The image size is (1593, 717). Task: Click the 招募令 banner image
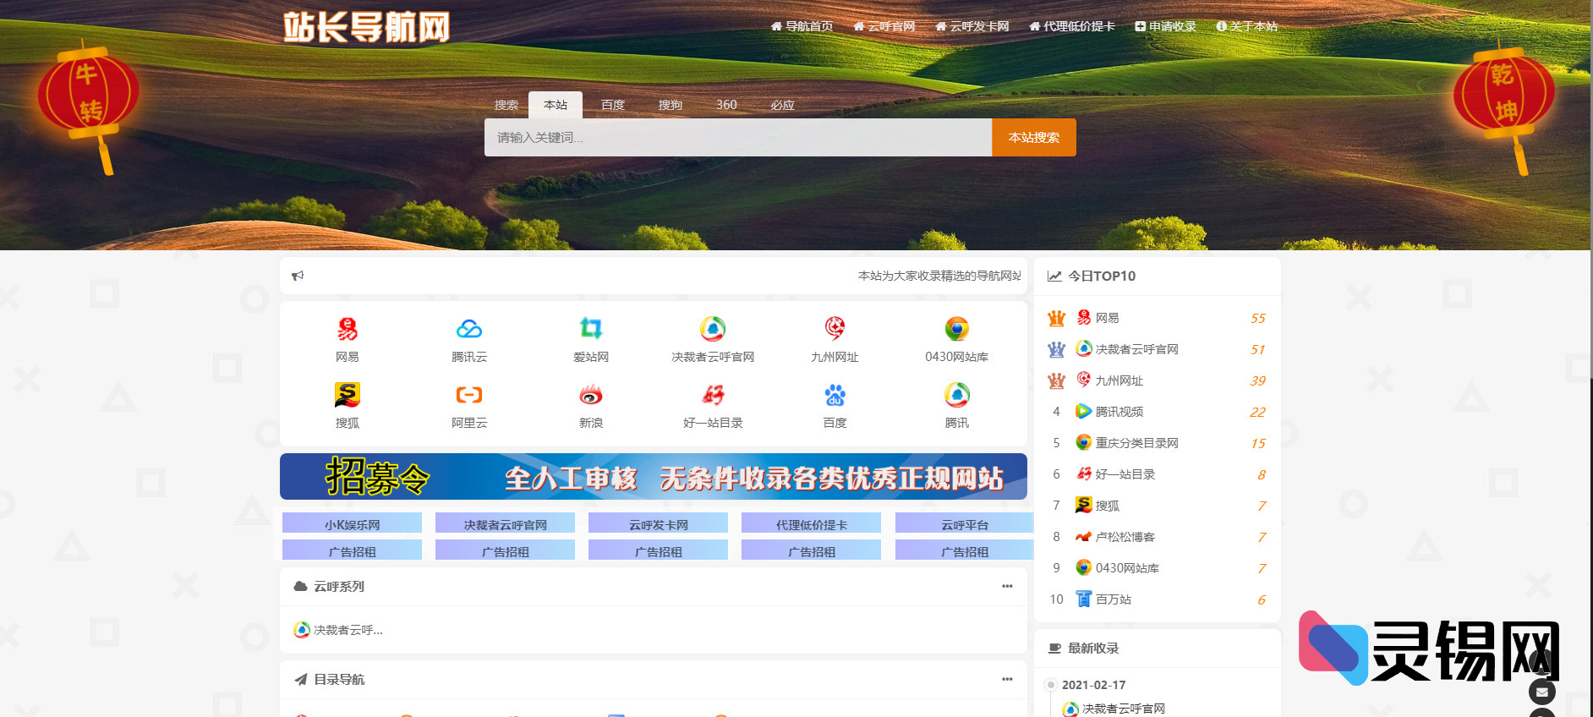[653, 477]
